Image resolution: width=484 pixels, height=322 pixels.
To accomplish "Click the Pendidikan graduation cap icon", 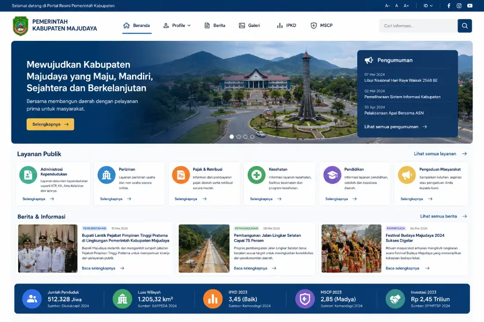I will click(x=332, y=175).
